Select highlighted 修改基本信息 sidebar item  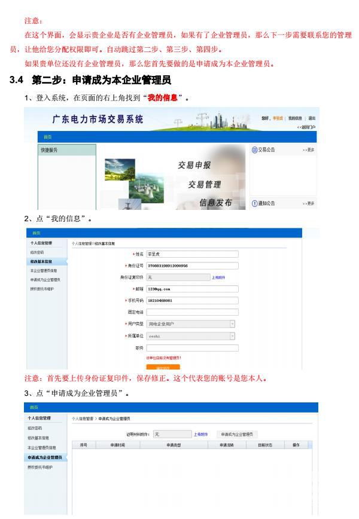(47, 261)
